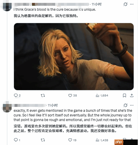Open reply tweet's 11小时 timestamp link
Viewport: 138px width, 145px height.
pyautogui.click(x=53, y=105)
